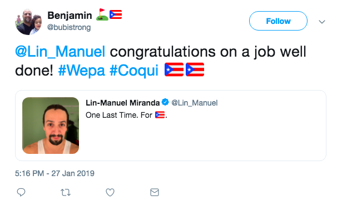Open the 5:16 PM - 27 Jan 2019 timestamp
Screen dimensions: 342x210
pos(54,173)
